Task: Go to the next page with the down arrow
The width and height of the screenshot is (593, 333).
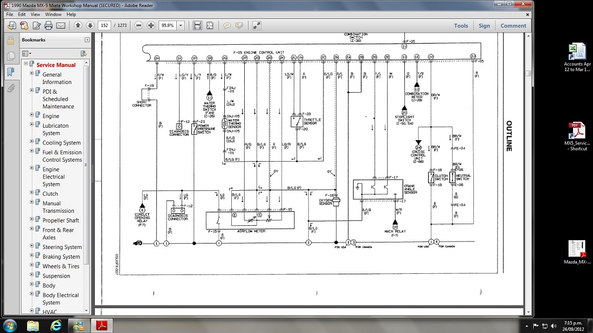Action: point(90,25)
